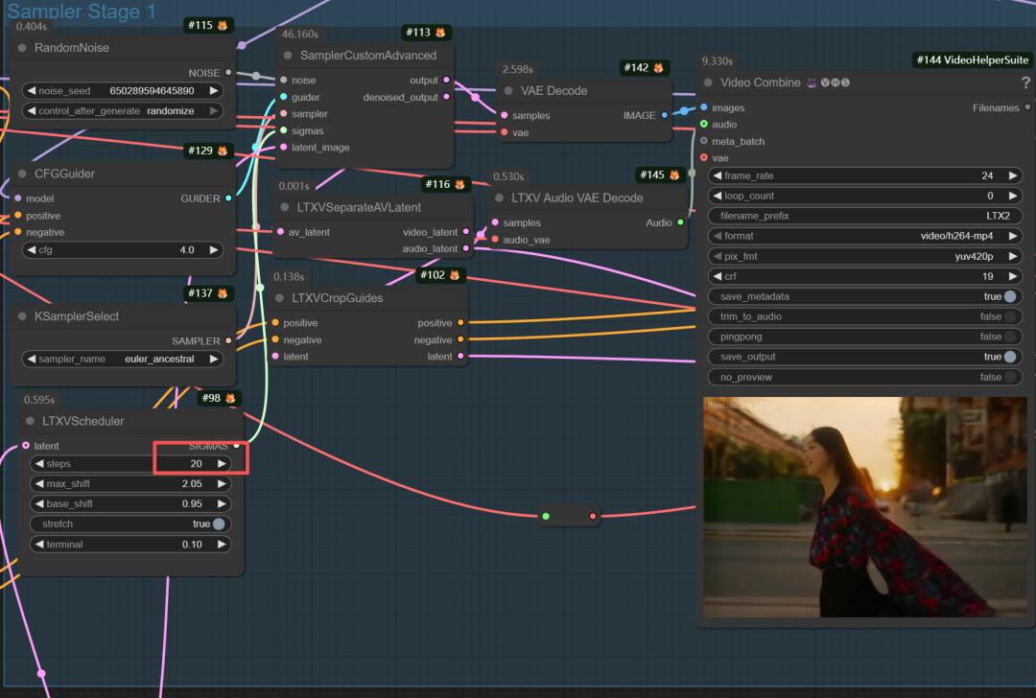Decrease frame_rate using the left arrow
1036x698 pixels.
(717, 176)
